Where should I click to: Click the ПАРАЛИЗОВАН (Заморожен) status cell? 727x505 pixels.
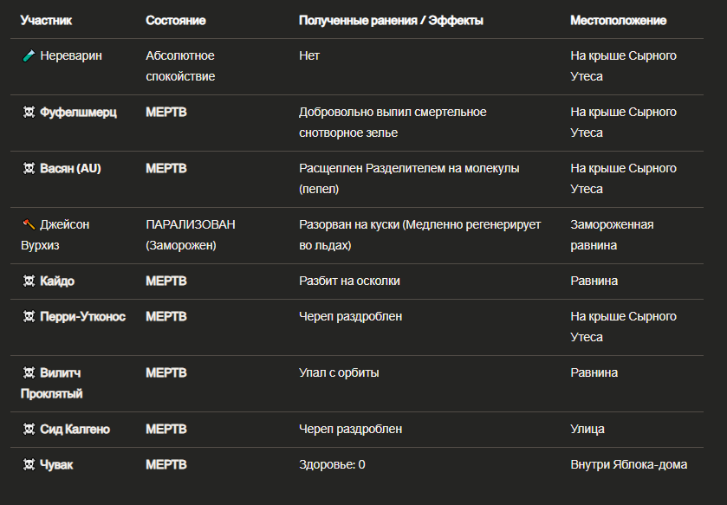pyautogui.click(x=191, y=235)
